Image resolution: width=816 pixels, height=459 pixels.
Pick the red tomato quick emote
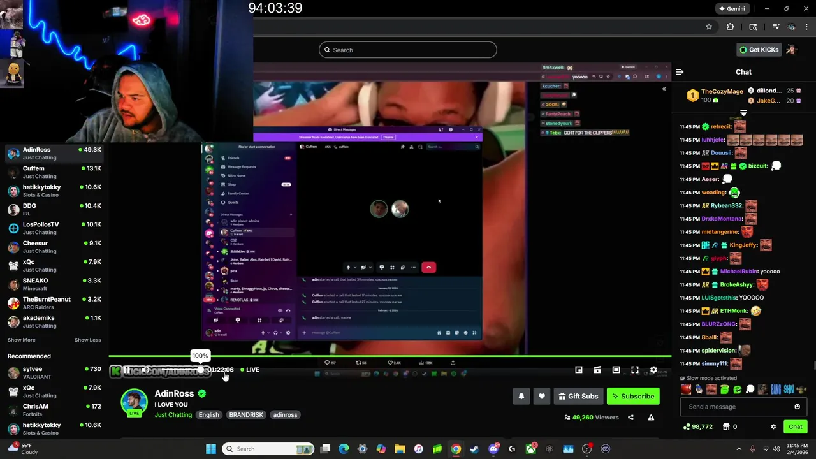pos(686,390)
